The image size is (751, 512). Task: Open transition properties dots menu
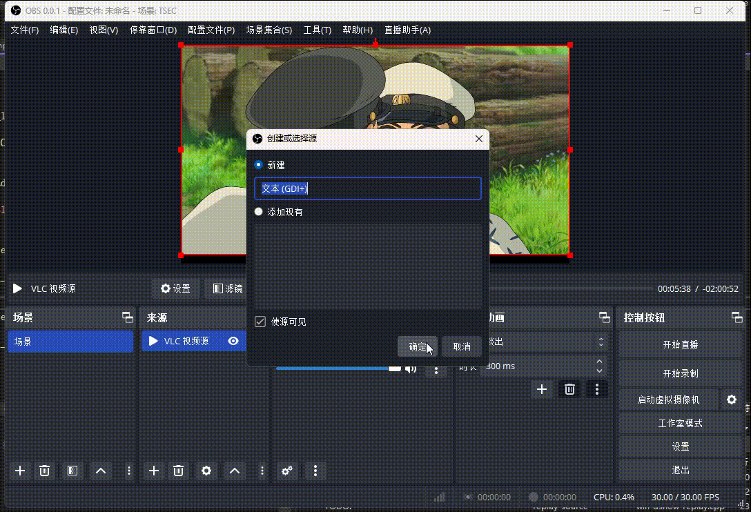(x=597, y=389)
